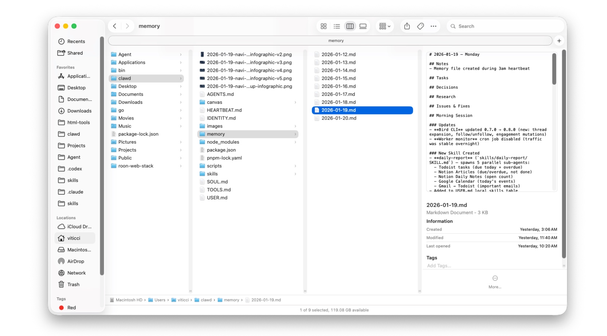Expand Agent folder chevron in first column
Viewport: 607px width, 336px height.
click(181, 55)
